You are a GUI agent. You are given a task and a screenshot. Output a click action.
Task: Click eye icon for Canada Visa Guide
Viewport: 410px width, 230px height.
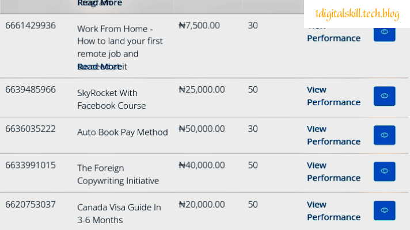384,210
